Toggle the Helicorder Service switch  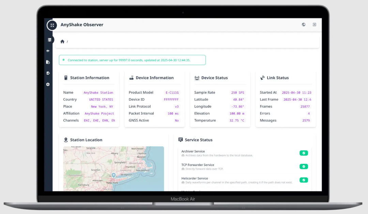pyautogui.click(x=304, y=180)
